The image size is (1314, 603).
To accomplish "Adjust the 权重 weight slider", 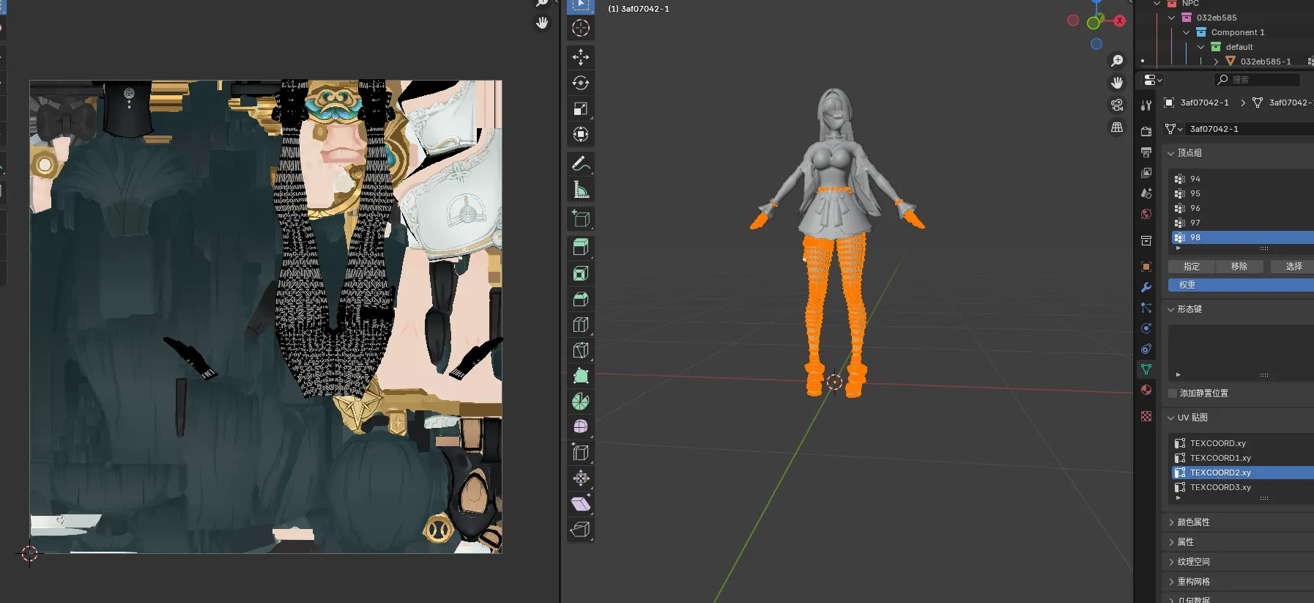I will pos(1241,285).
